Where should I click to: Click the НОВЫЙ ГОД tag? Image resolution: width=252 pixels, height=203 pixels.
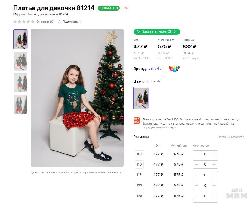pyautogui.click(x=109, y=8)
